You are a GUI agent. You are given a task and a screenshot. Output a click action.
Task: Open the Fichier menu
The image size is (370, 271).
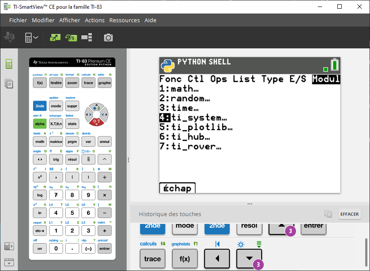[x=18, y=20]
